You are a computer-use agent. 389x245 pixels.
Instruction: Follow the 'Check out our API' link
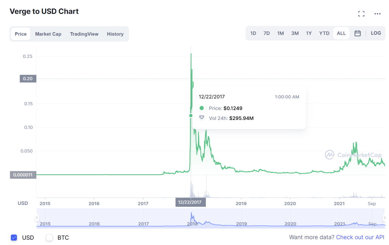360,237
